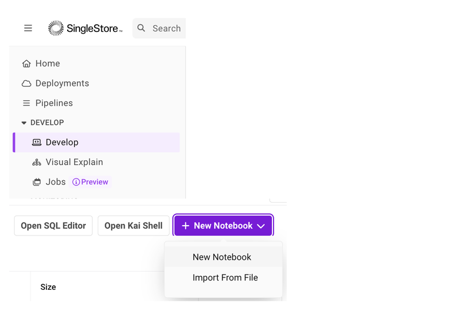Click the Visual Explain diagram icon
The height and width of the screenshot is (311, 452).
[36, 162]
